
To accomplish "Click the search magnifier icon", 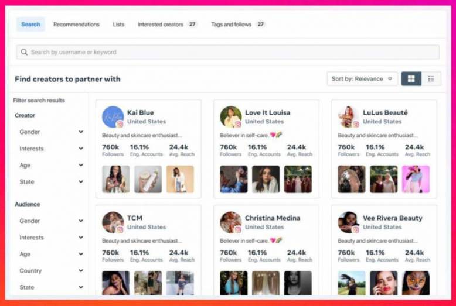I will 24,52.
